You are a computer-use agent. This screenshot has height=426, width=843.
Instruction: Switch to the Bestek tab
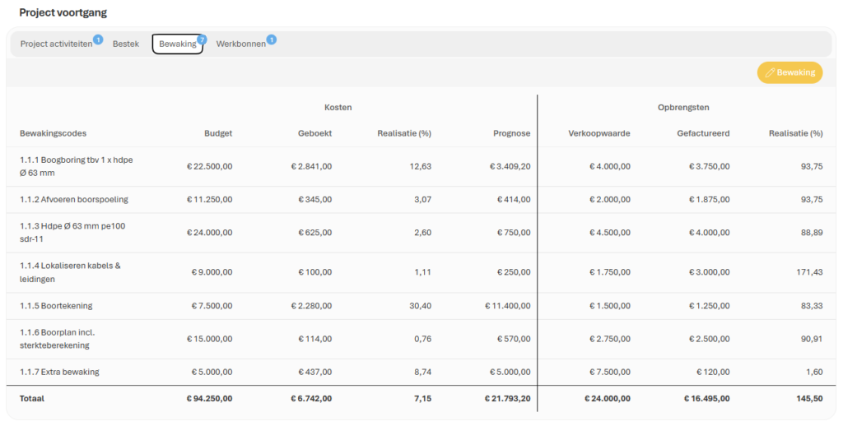(x=126, y=44)
